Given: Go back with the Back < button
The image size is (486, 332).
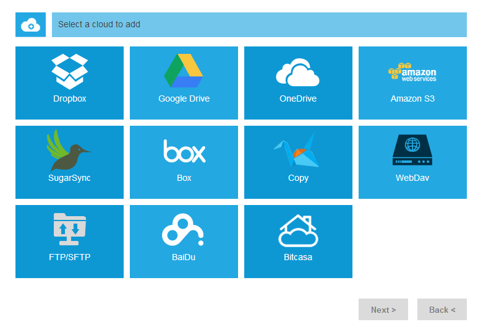Looking at the screenshot, I should pyautogui.click(x=442, y=309).
